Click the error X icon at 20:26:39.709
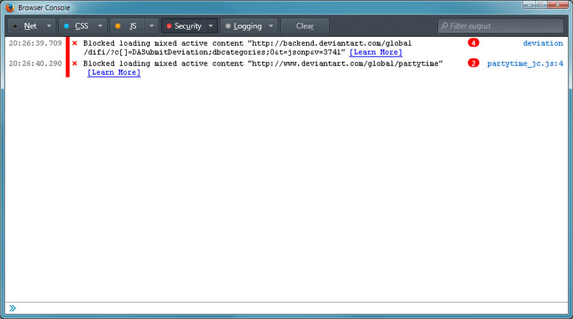Viewport: 573px width, 319px height. 74,43
